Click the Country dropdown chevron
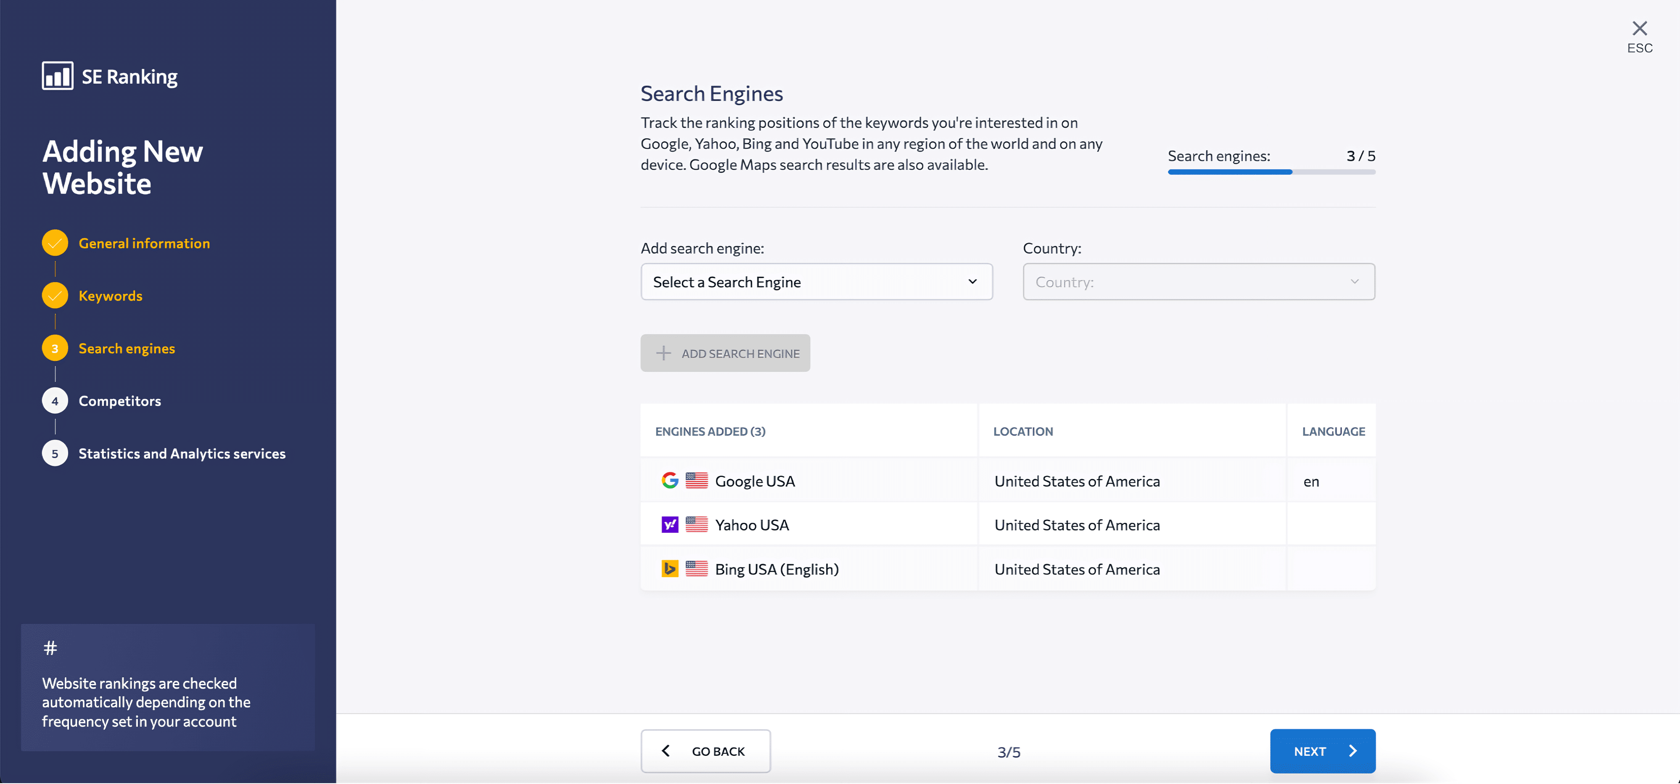The image size is (1680, 784). [1355, 282]
